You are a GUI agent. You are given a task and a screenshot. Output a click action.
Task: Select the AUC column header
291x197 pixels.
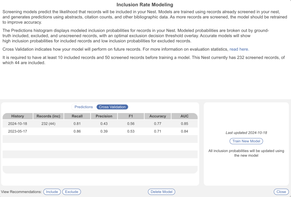click(184, 116)
